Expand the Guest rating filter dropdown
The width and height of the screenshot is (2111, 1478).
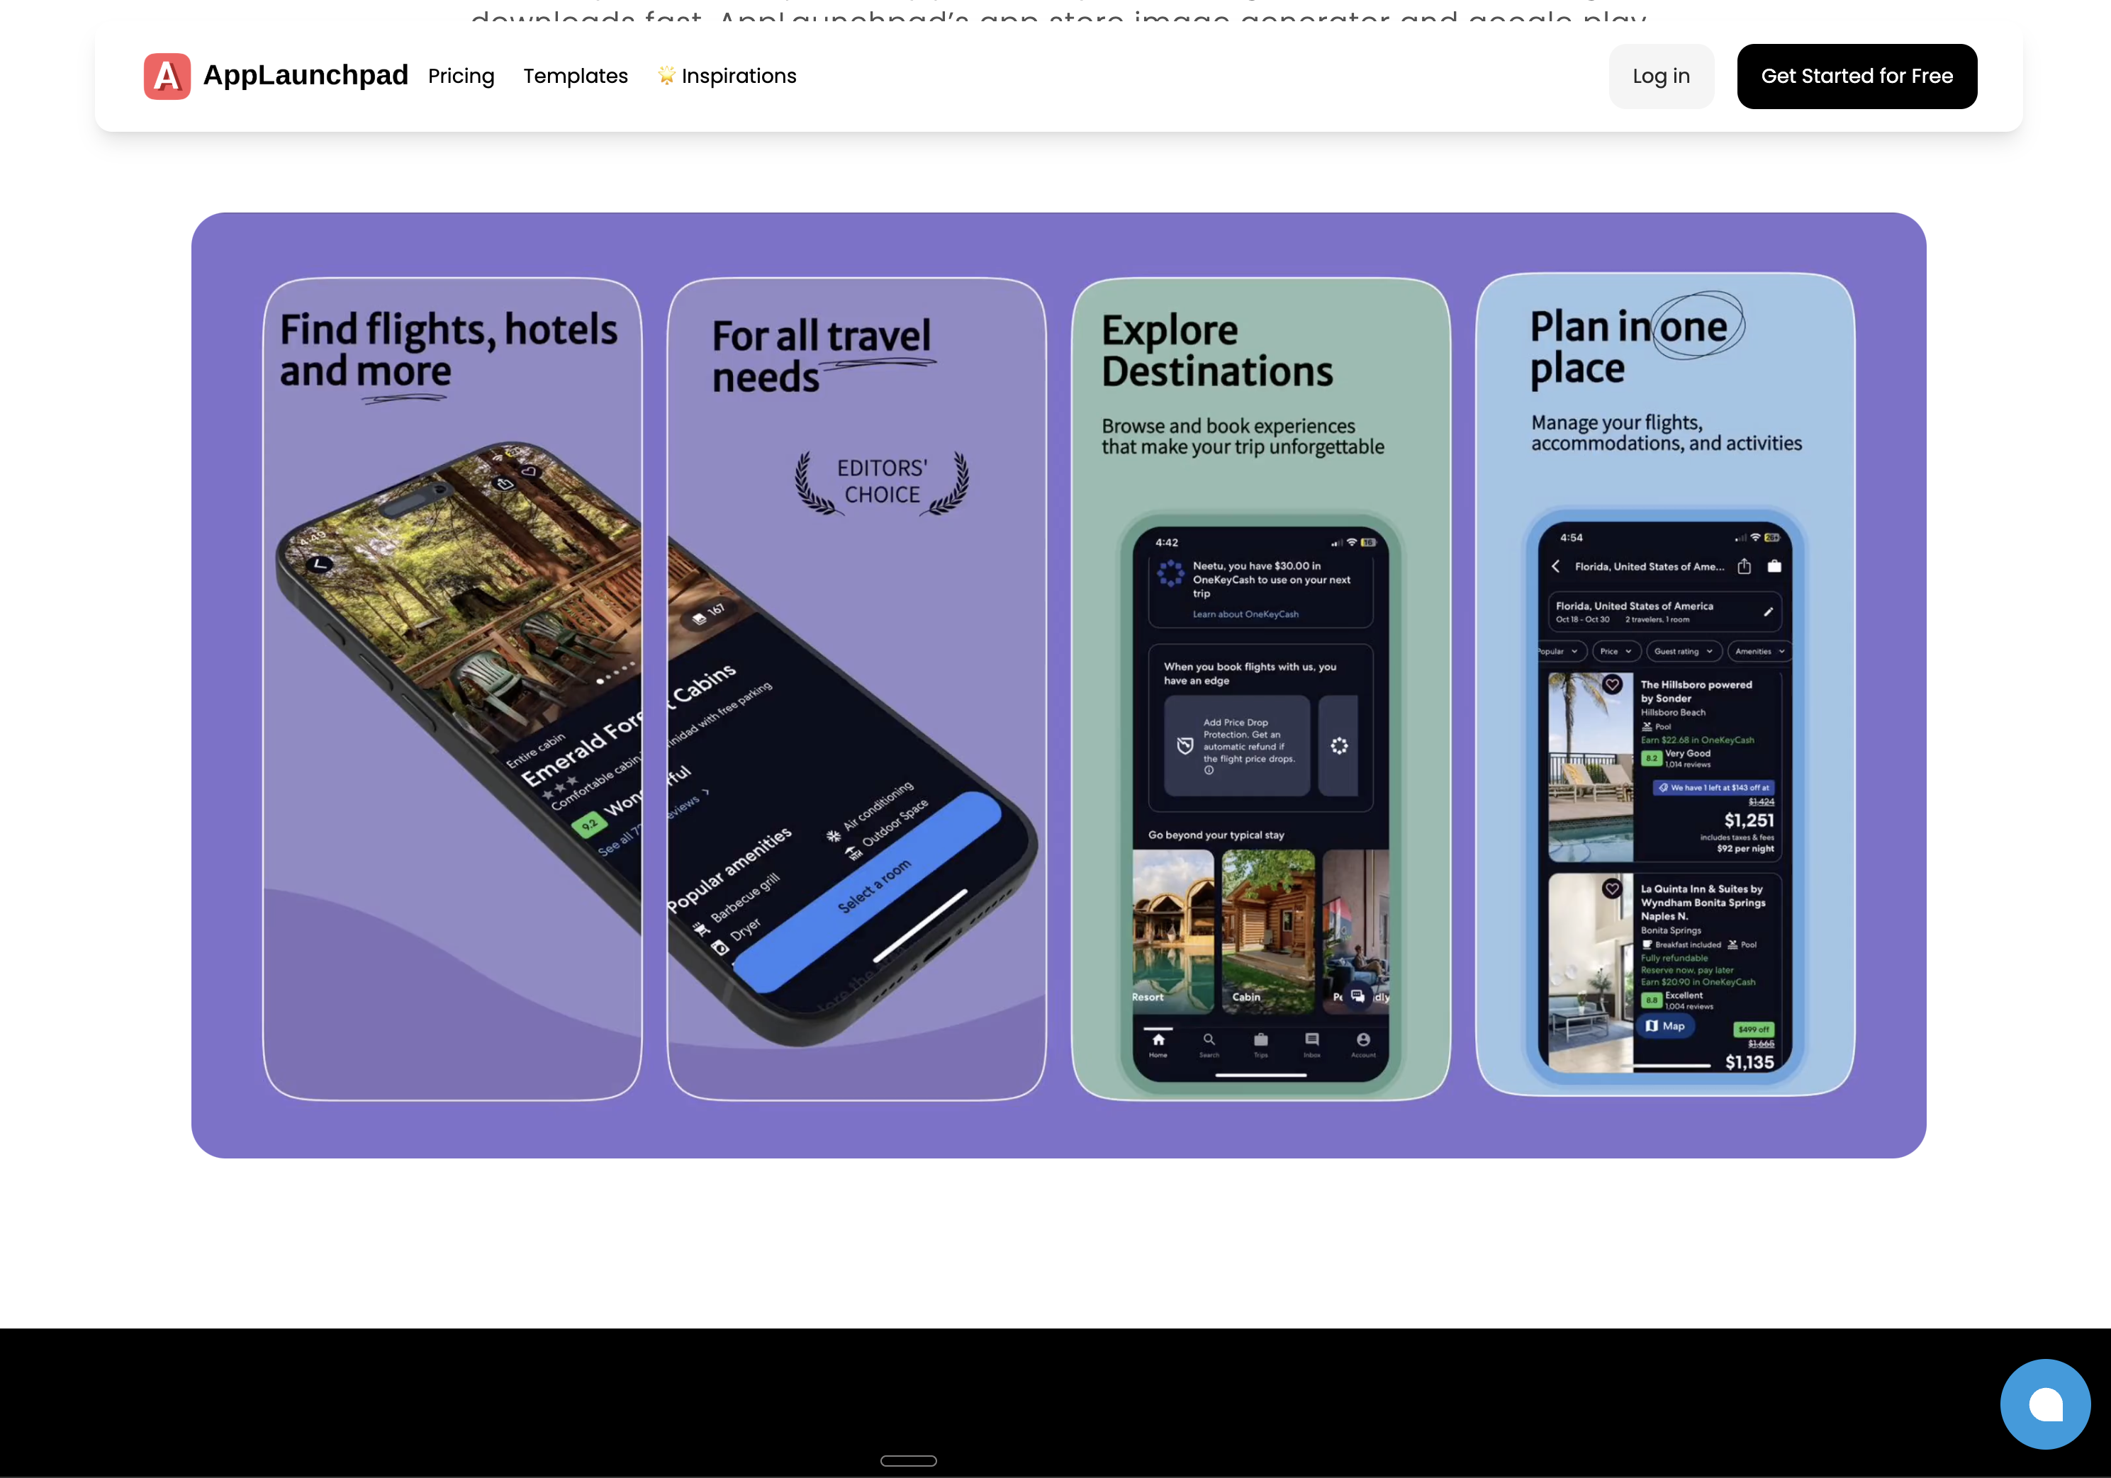pos(1683,652)
